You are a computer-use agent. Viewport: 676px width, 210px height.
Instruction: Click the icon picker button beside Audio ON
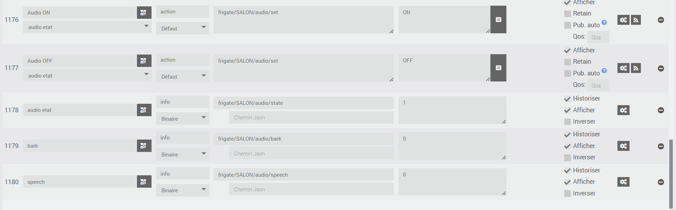(x=144, y=13)
